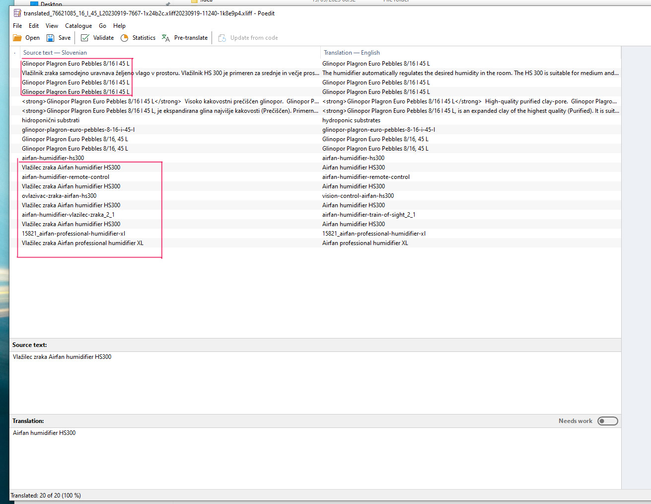Open the Edit menu
This screenshot has width=651, height=504.
tap(34, 26)
